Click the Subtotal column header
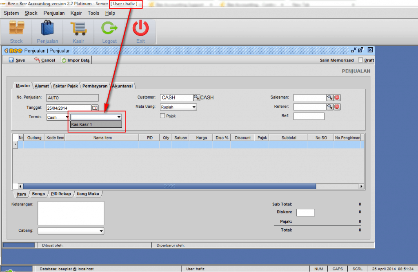This screenshot has height=272, width=418. [289, 138]
